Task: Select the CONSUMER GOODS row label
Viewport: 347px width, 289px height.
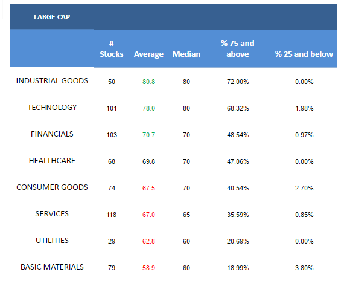Action: point(52,187)
